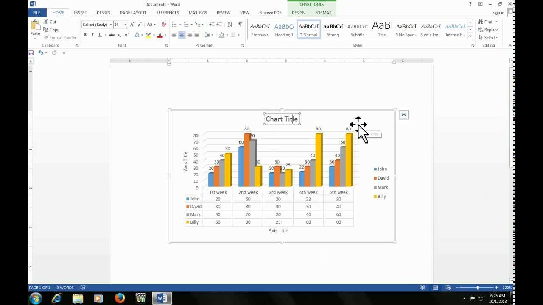Open Text Effects glowing A icon
Screen dimensions: 543x305
tap(137, 35)
